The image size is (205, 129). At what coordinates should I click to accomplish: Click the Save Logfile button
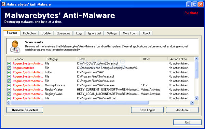(147, 110)
